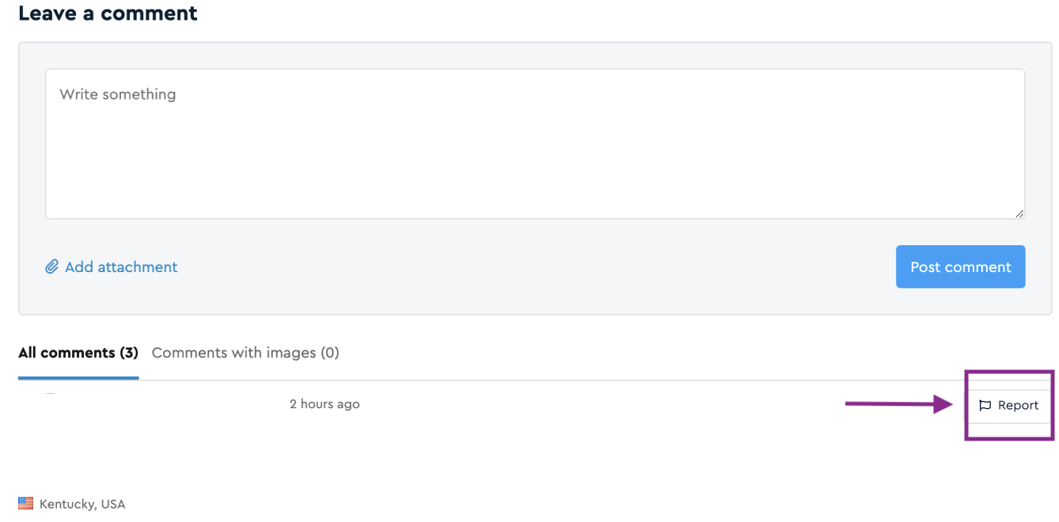
Task: Click the (3) count in All comments
Action: click(129, 353)
